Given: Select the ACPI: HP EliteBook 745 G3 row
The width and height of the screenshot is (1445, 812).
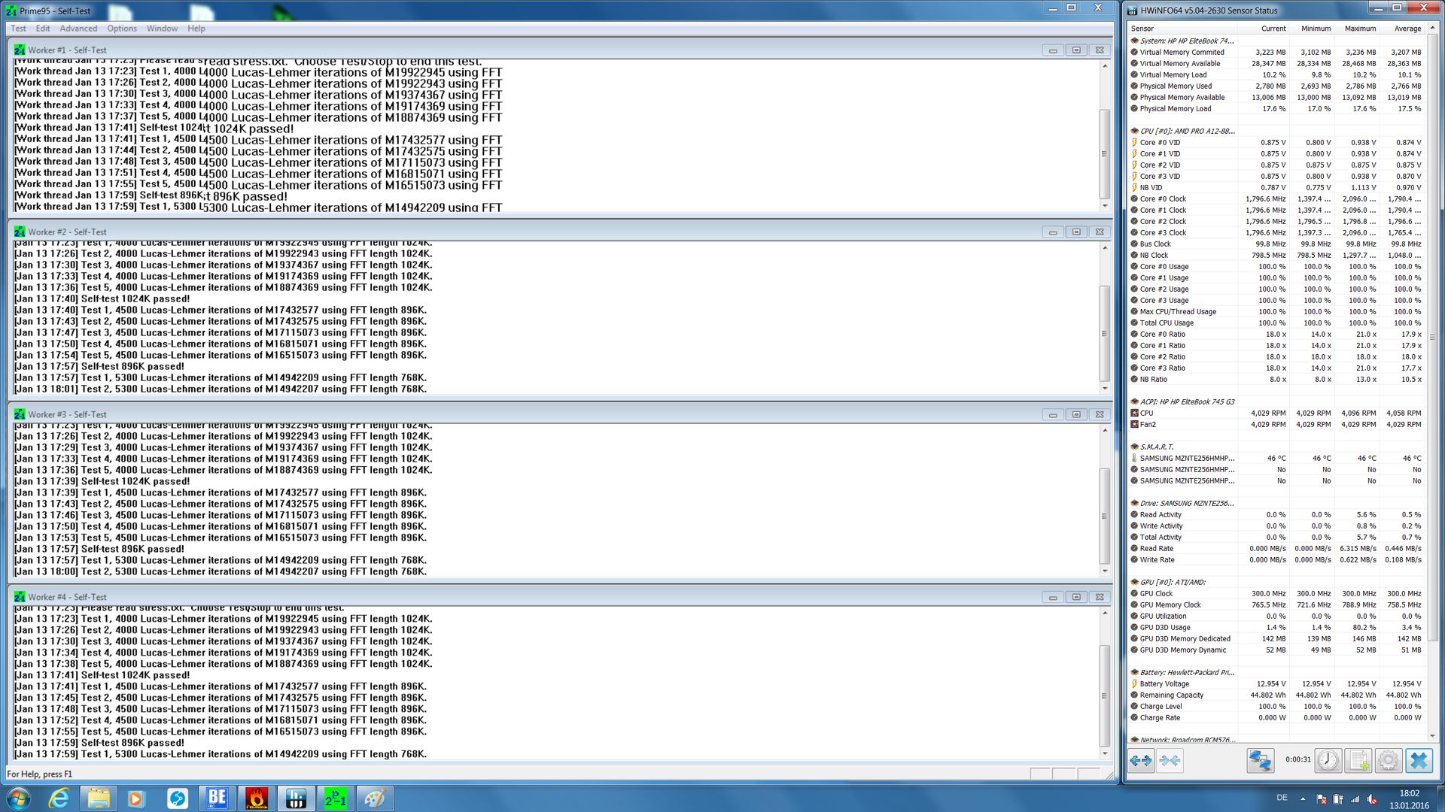Looking at the screenshot, I should [1276, 401].
